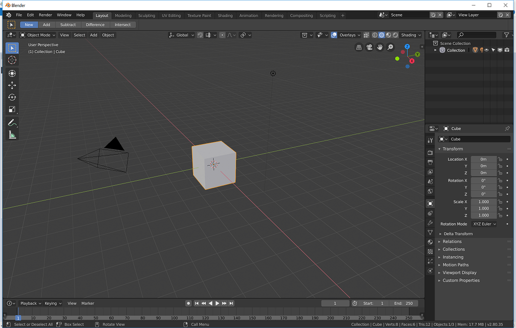Image resolution: width=516 pixels, height=328 pixels.
Task: Open the File menu
Action: click(x=19, y=15)
